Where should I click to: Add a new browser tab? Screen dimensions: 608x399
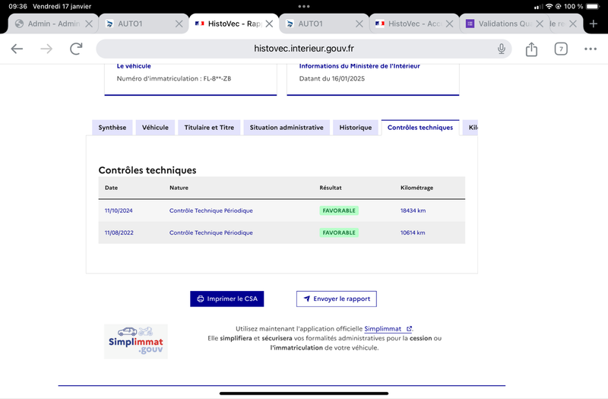tap(594, 24)
